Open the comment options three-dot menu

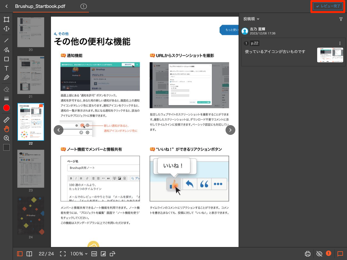pyautogui.click(x=340, y=43)
